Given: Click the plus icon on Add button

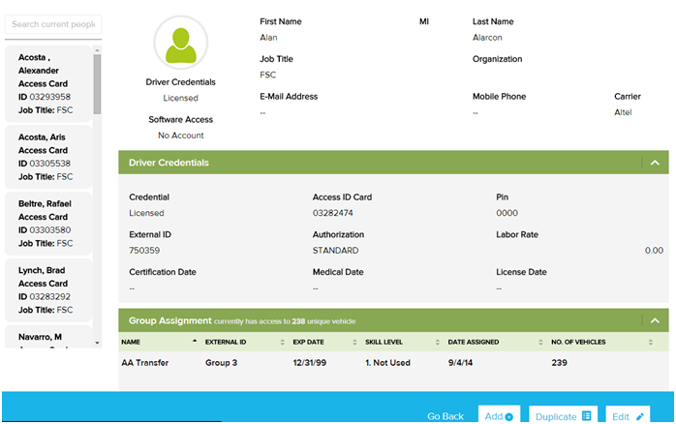Looking at the screenshot, I should point(509,416).
